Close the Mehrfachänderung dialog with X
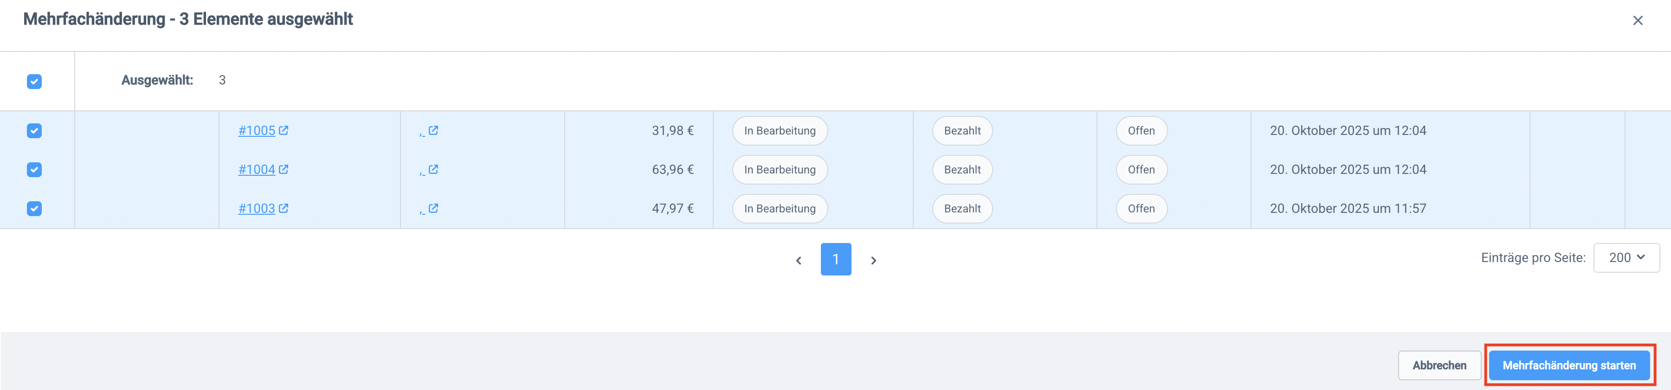 [1637, 21]
